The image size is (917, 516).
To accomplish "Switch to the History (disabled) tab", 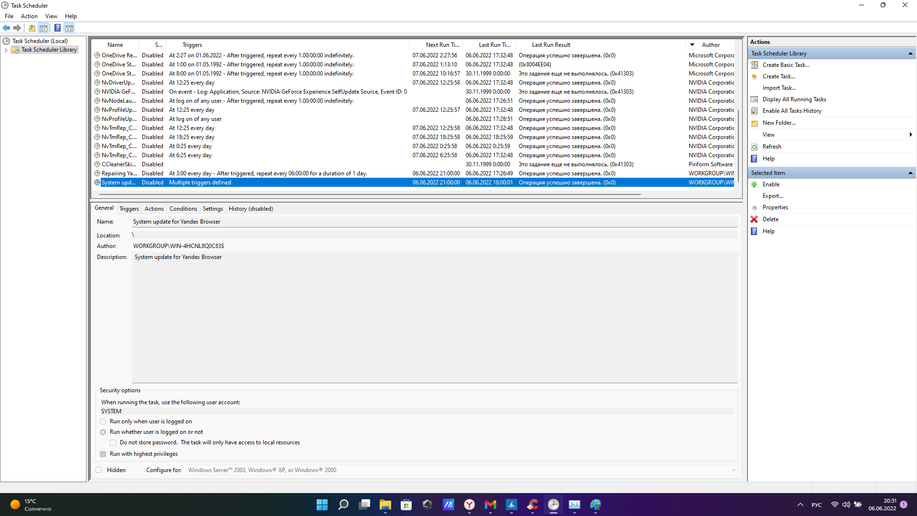I will pos(251,209).
